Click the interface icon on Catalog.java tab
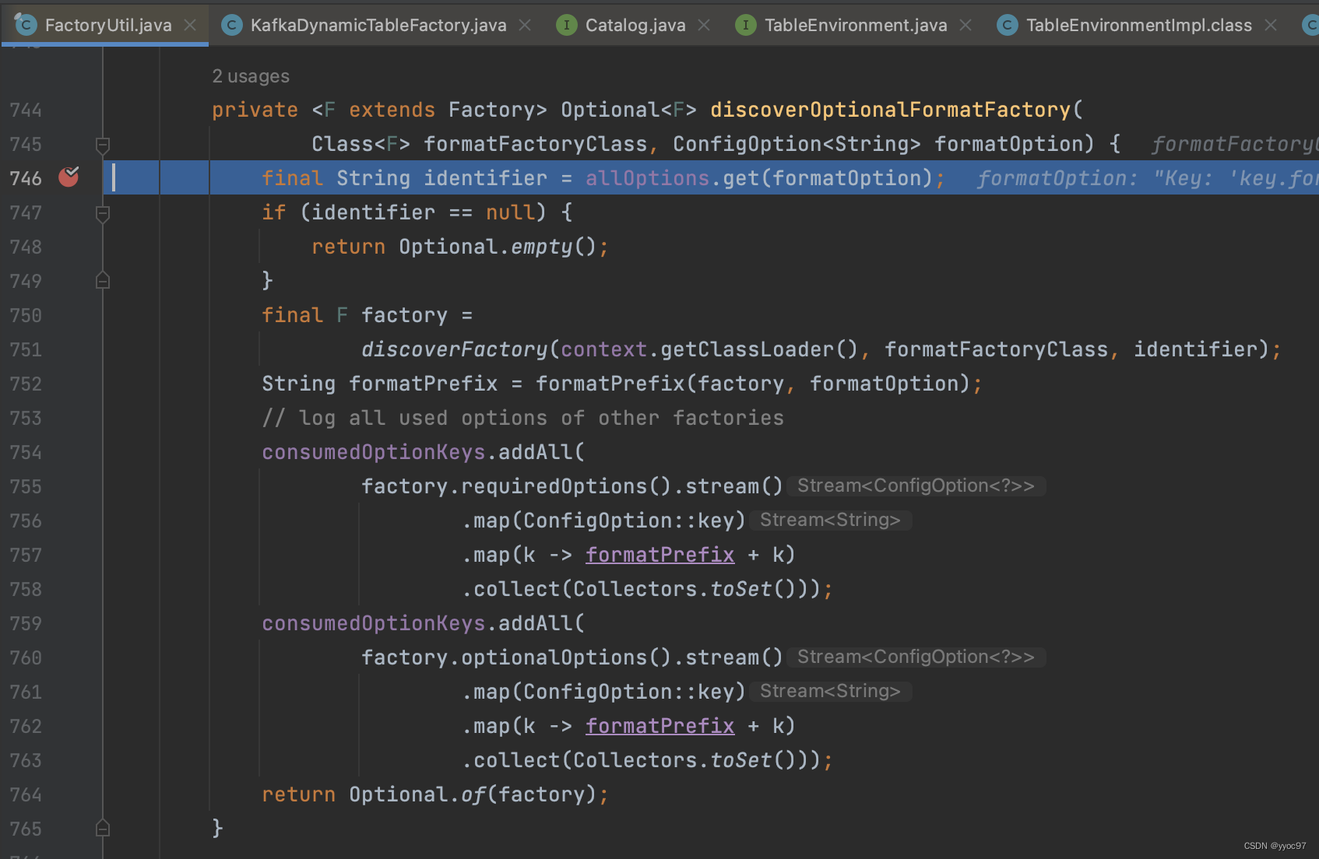The width and height of the screenshot is (1319, 859). 566,25
